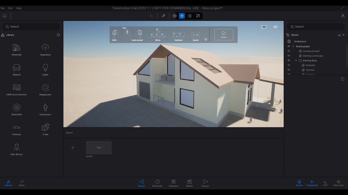The height and width of the screenshot is (195, 348).
Task: Select the Starting Ground tree item
Action: pos(311,51)
